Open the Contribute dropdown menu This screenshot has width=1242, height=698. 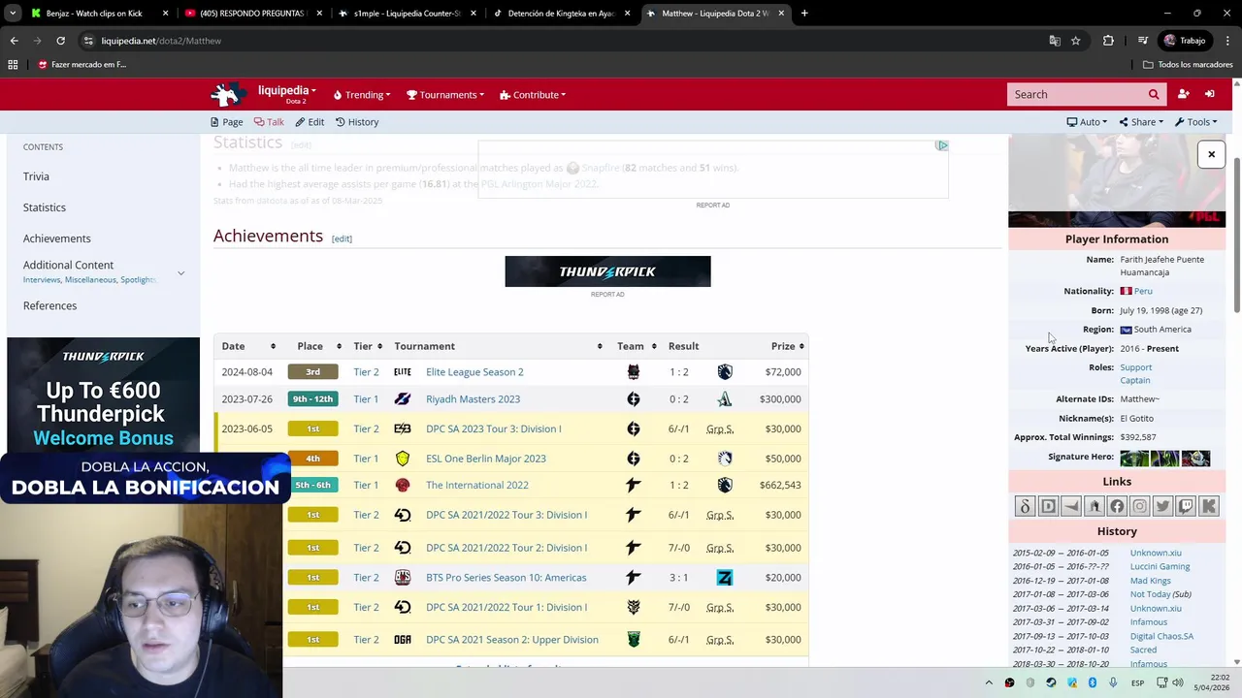coord(533,95)
